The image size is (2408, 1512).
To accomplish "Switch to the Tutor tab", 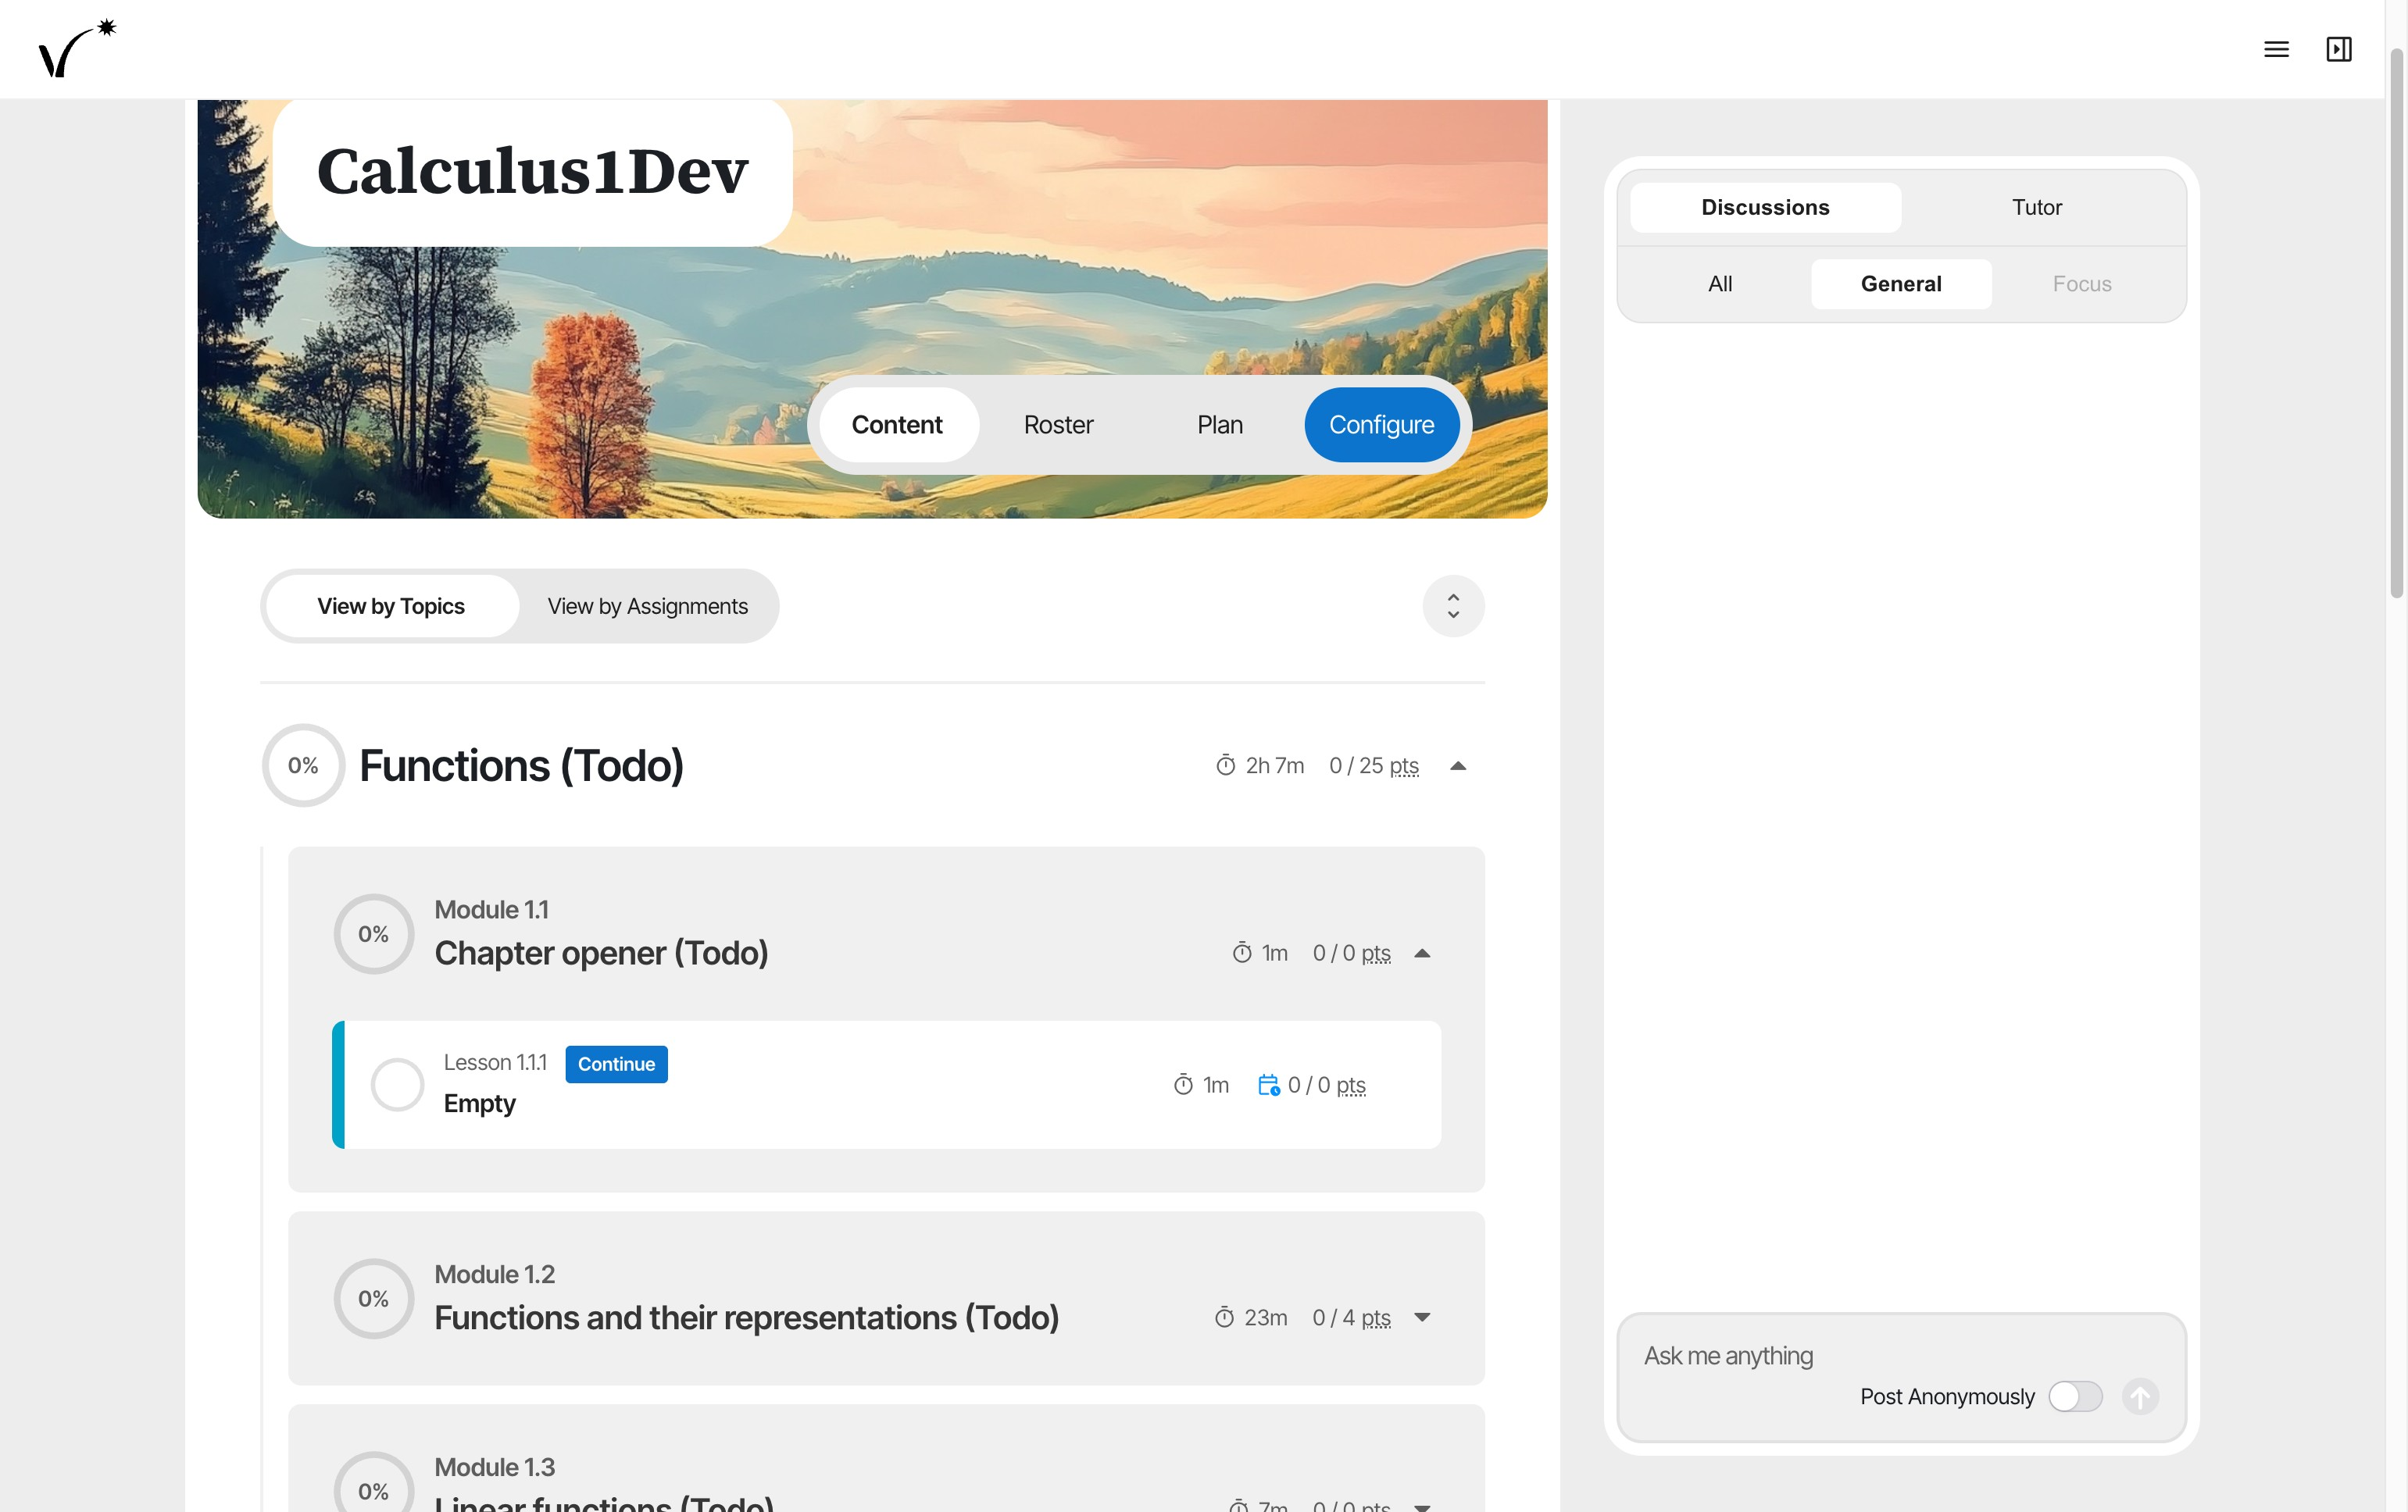I will pos(2036,207).
